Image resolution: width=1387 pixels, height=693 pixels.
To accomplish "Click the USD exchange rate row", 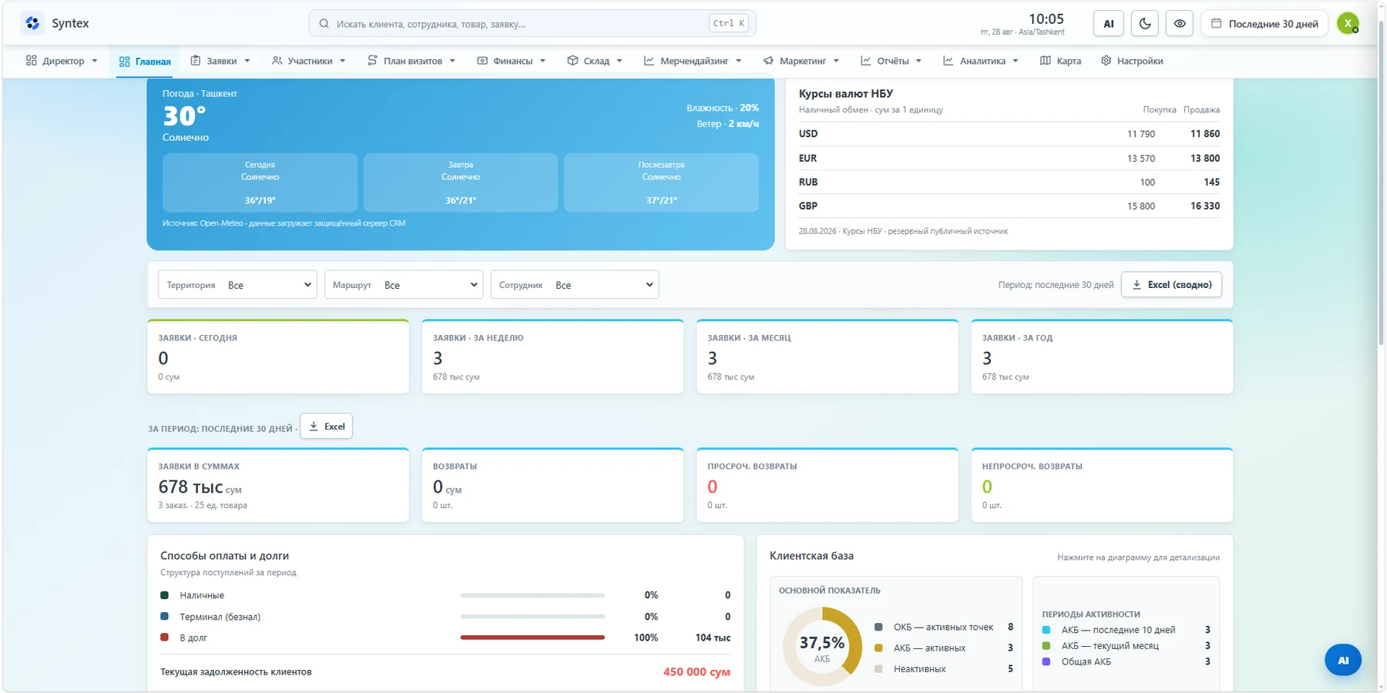I will [1009, 134].
